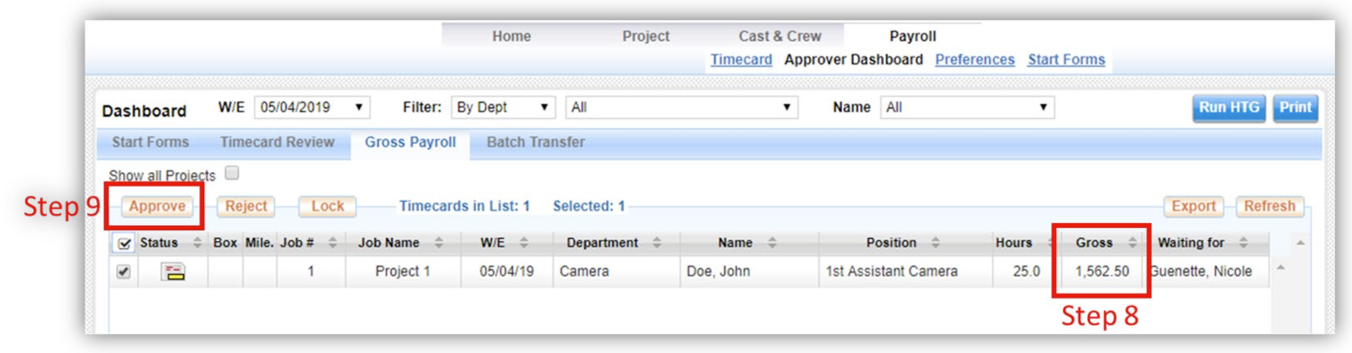Screen dimensions: 1352x353
Task: Switch to Timecard Review tab
Action: point(277,142)
